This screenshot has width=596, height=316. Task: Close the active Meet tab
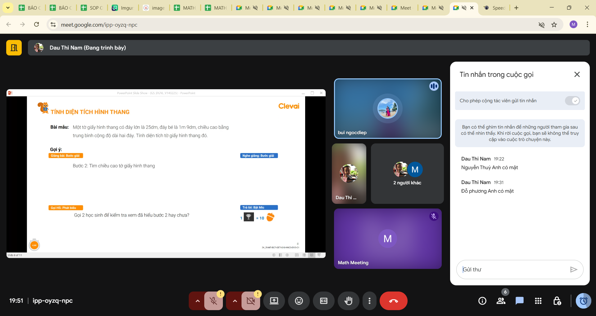click(472, 8)
